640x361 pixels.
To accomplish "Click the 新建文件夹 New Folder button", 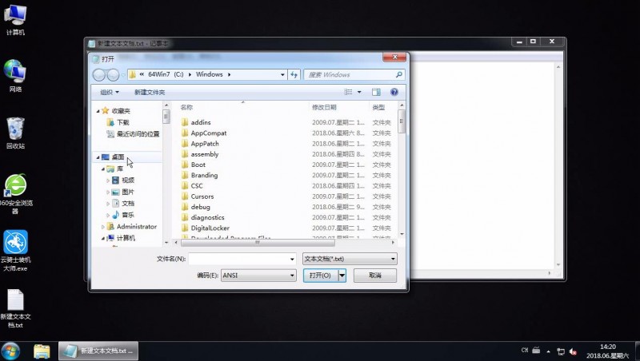I will coord(150,92).
